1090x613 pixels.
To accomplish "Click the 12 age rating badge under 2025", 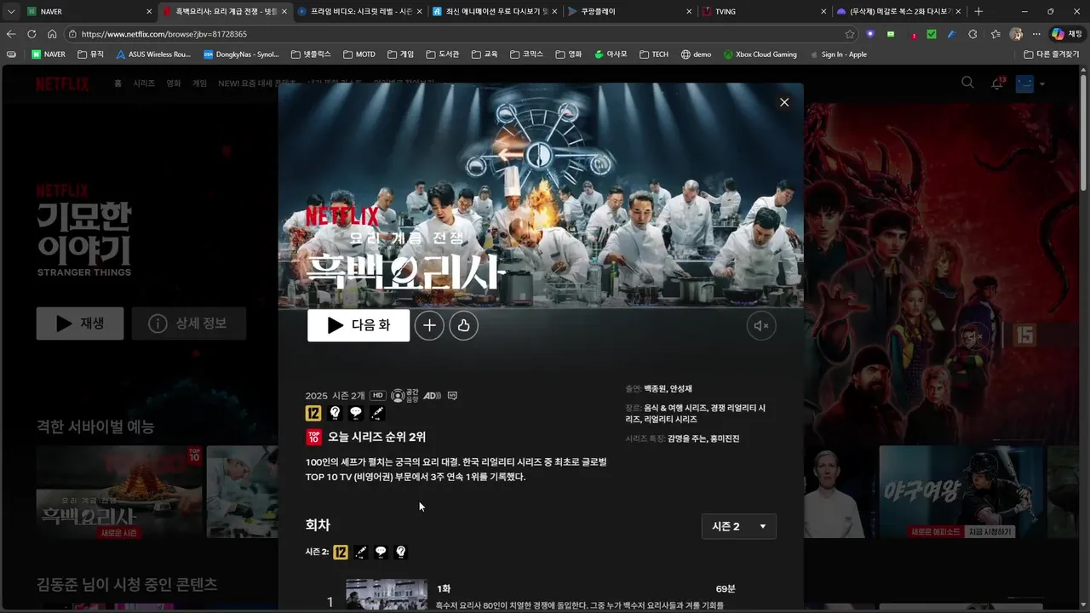I will [313, 413].
